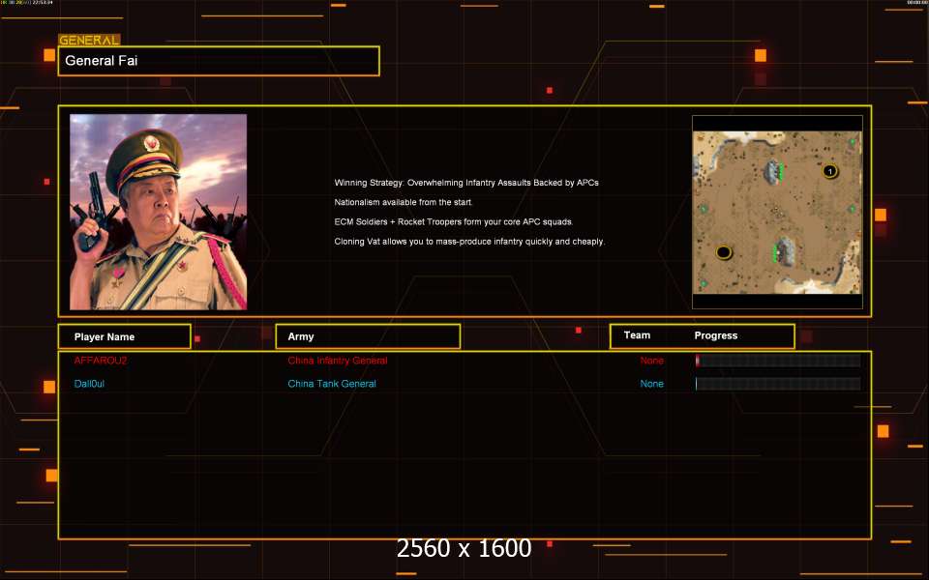Click Dall0ul's blue loading progress bar
Screen dimensions: 929x580
(x=778, y=384)
